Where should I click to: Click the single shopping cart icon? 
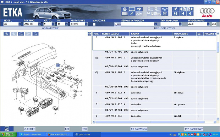point(165,13)
